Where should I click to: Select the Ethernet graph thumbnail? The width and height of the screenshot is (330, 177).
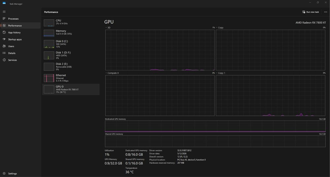coord(49,78)
